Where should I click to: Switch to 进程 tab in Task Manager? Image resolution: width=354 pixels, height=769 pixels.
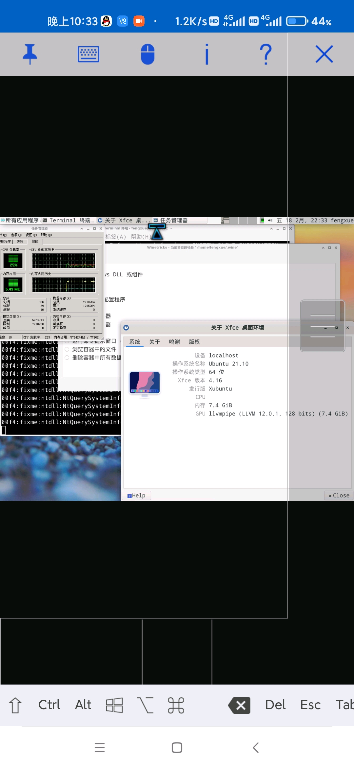20,242
